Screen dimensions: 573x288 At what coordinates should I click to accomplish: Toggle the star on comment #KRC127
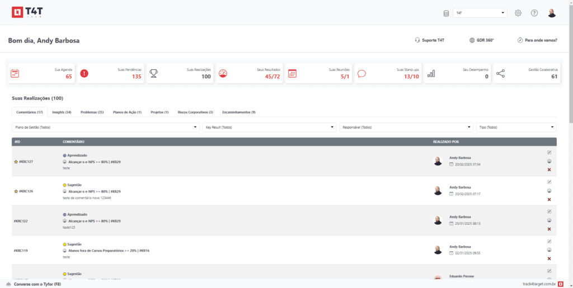coord(16,162)
